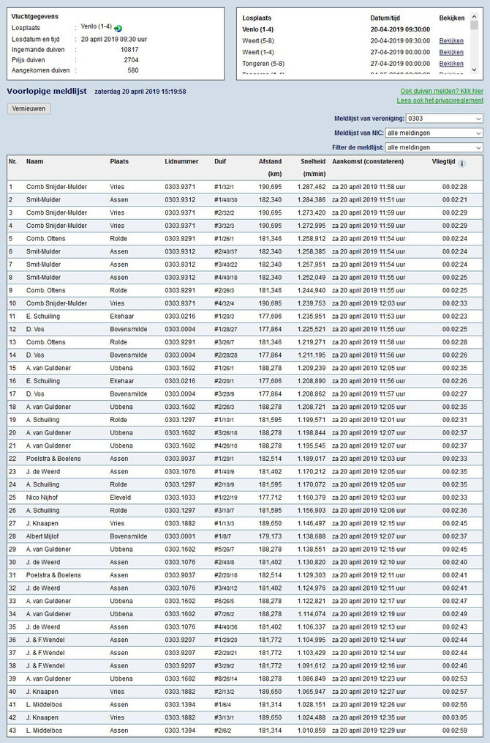Click 'Poelstra & Boelens' in row 22
The image size is (490, 743).
[x=53, y=459]
